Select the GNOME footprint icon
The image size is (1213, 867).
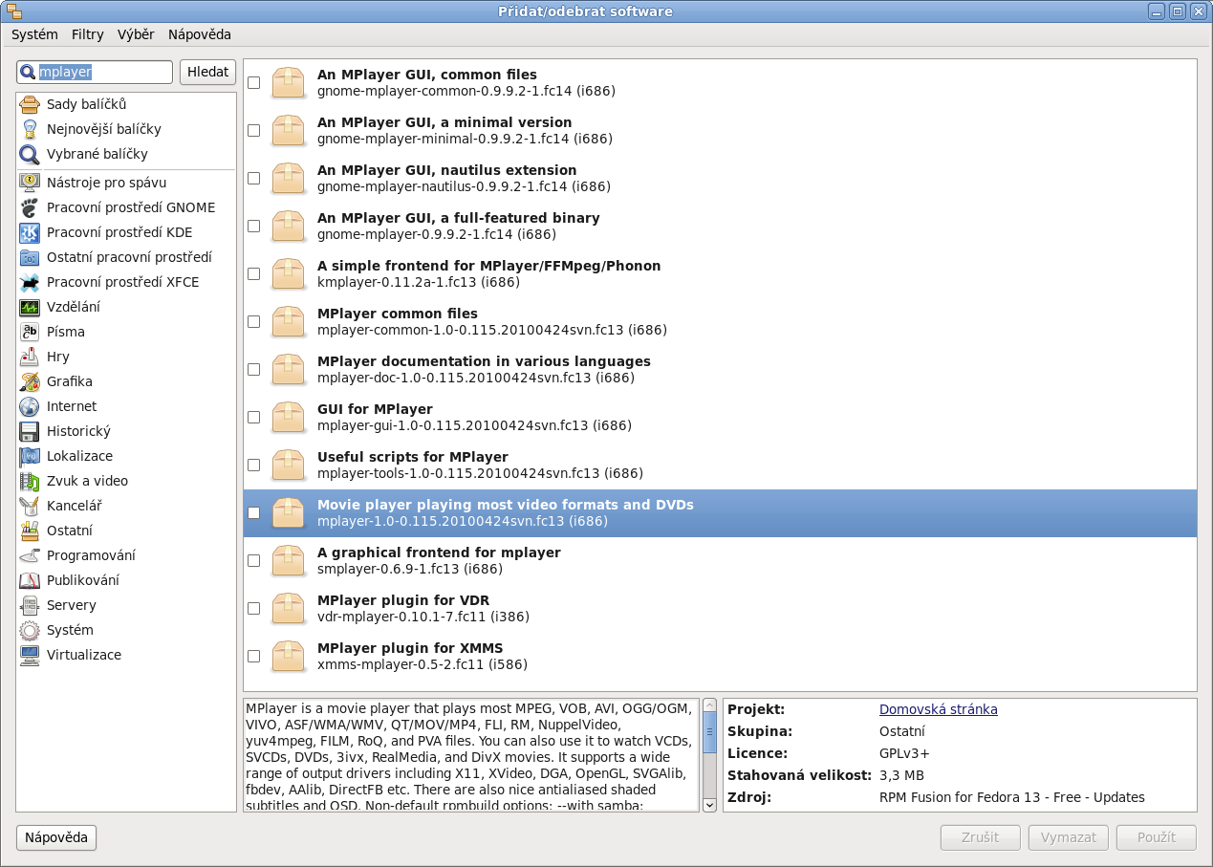pos(30,207)
